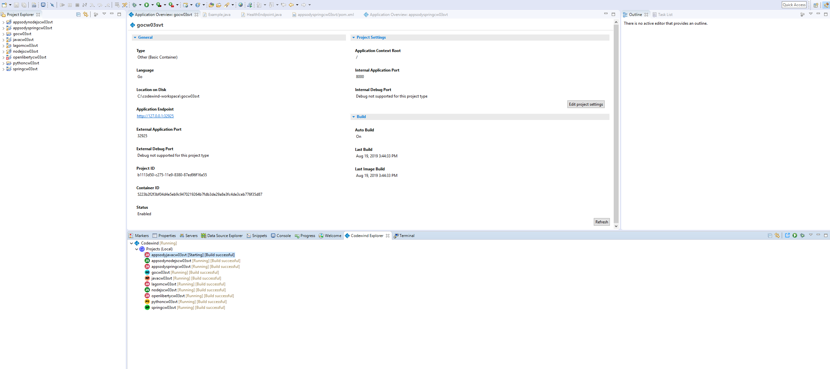Collapse the Build section in Application Overview
Viewport: 830px width, 369px height.
click(x=354, y=116)
